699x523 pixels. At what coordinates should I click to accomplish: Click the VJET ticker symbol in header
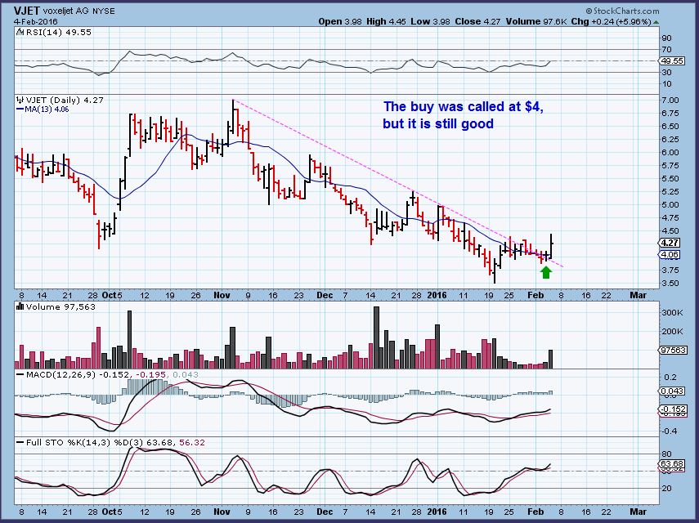pyautogui.click(x=27, y=11)
